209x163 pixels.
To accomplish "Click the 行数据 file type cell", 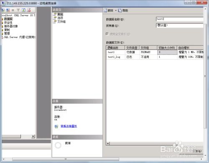I will pyautogui.click(x=132, y=52).
